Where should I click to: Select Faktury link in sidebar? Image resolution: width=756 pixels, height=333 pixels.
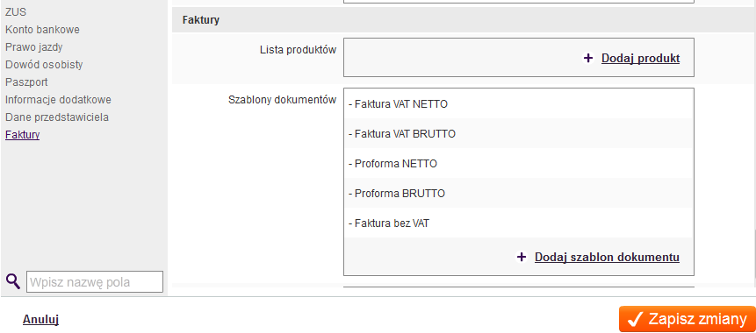pos(23,135)
